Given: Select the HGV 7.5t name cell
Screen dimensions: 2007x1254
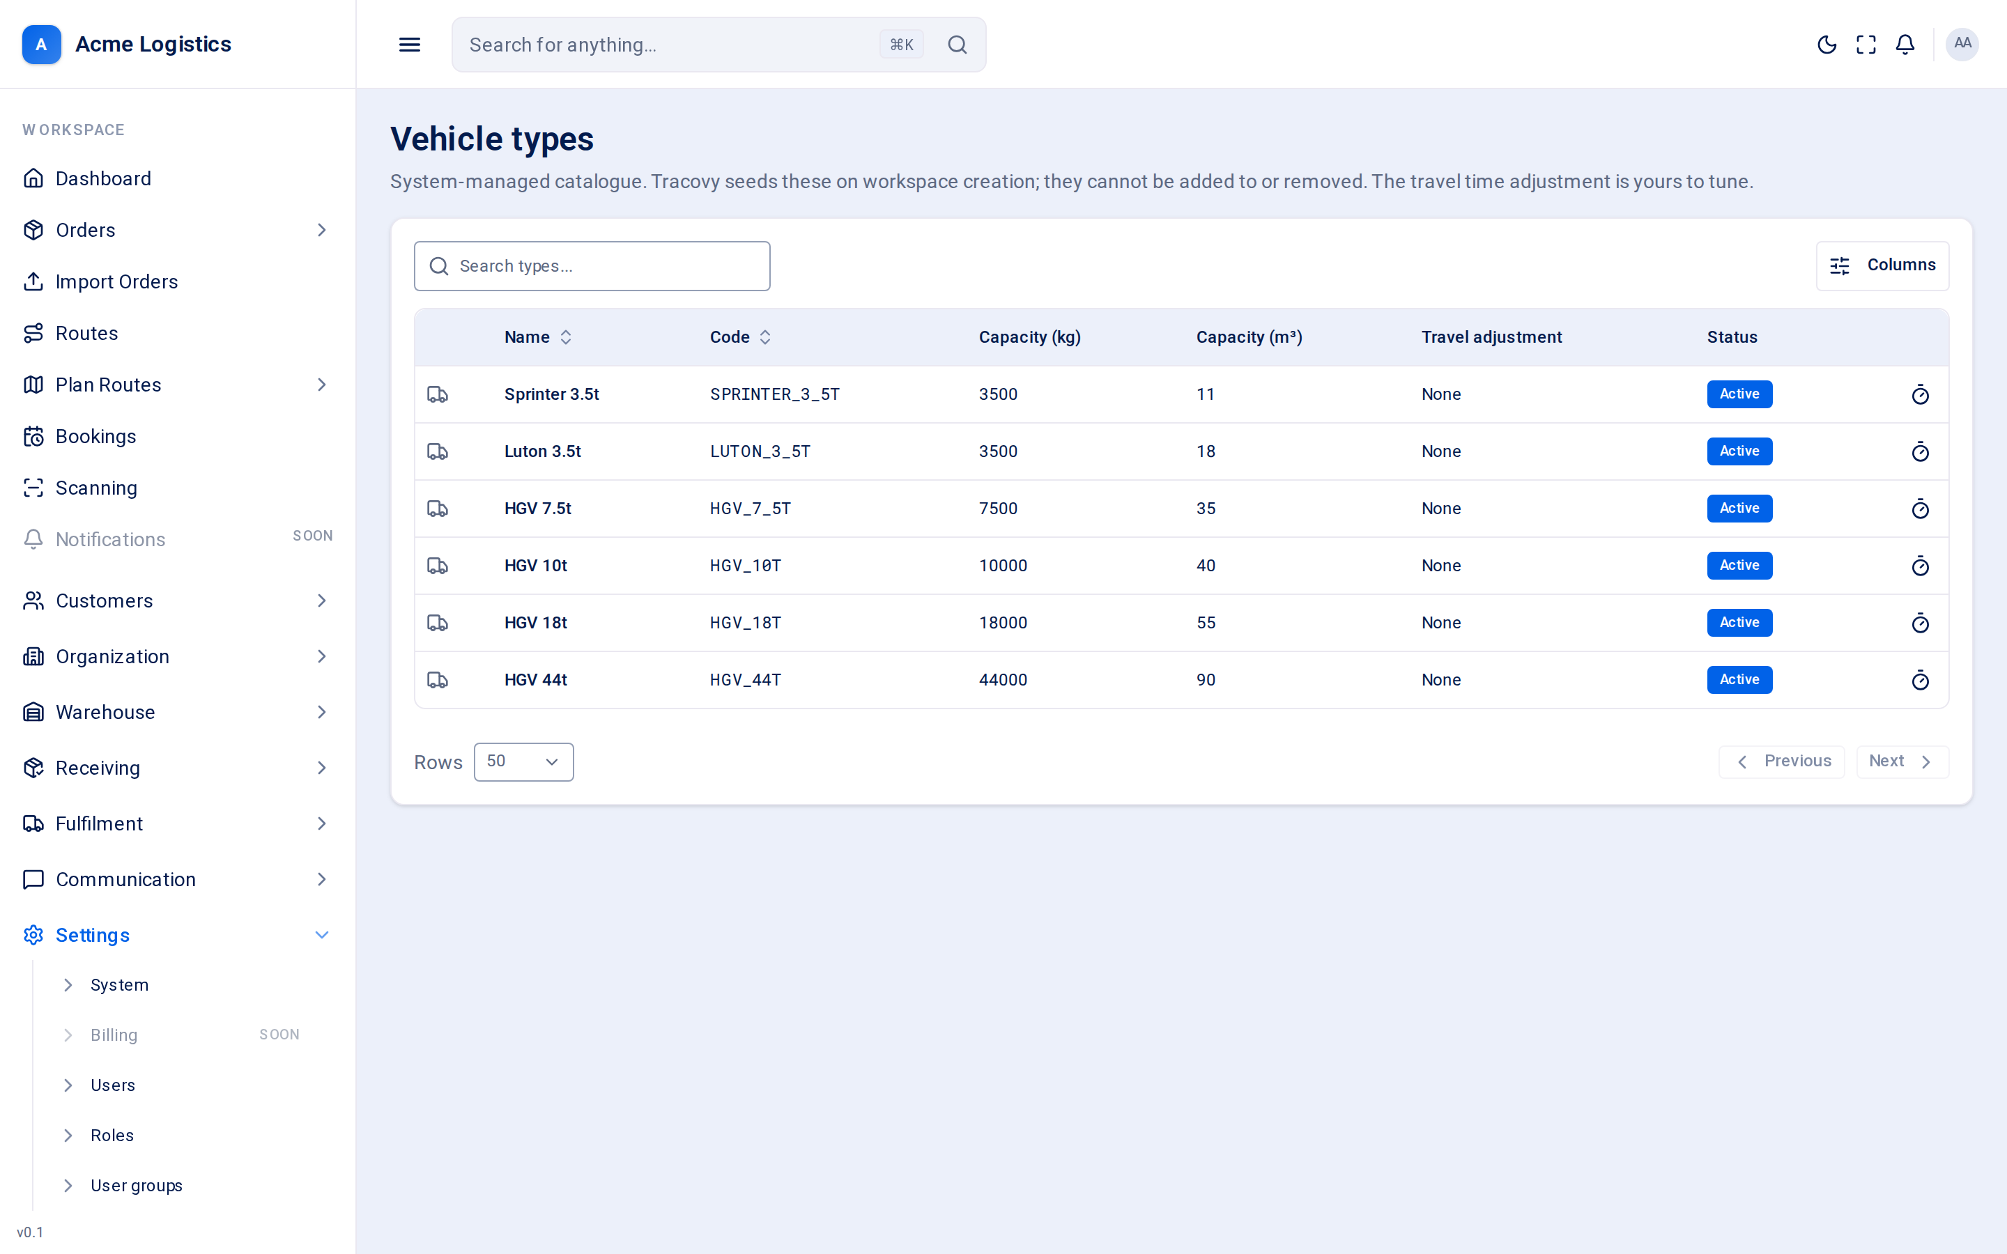Looking at the screenshot, I should (538, 509).
